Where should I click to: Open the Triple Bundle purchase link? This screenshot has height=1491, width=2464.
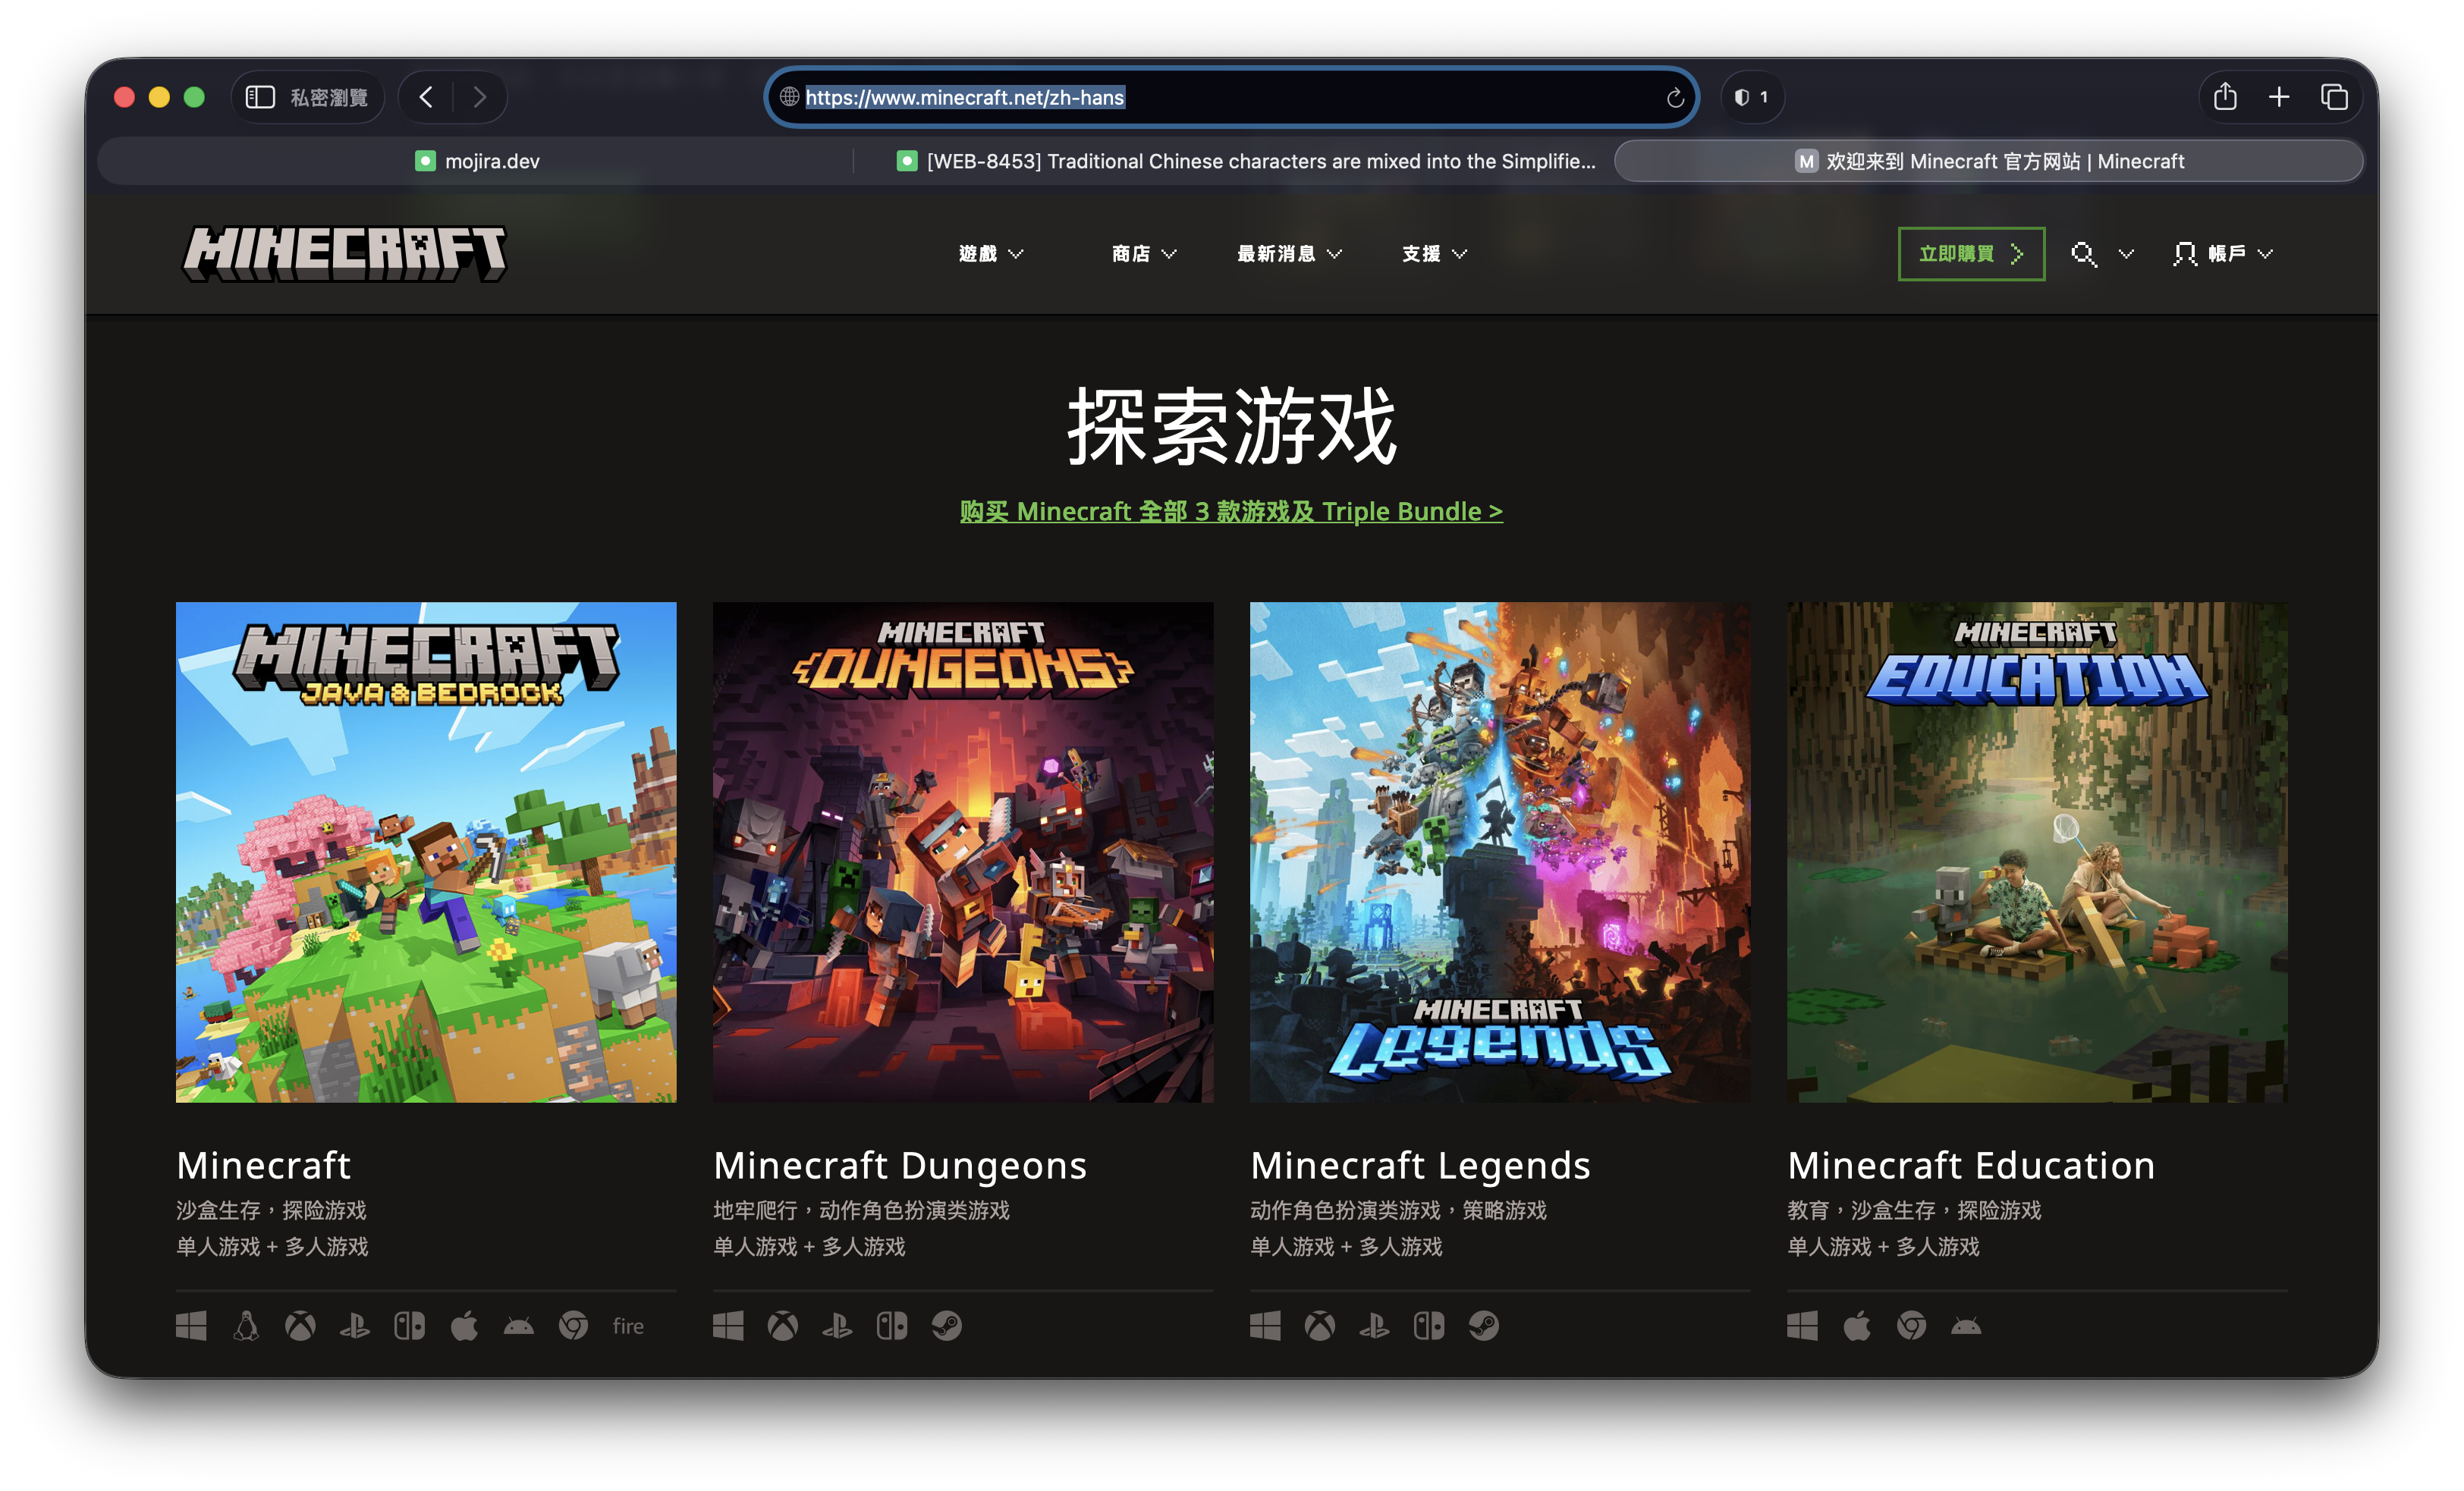(x=1231, y=511)
